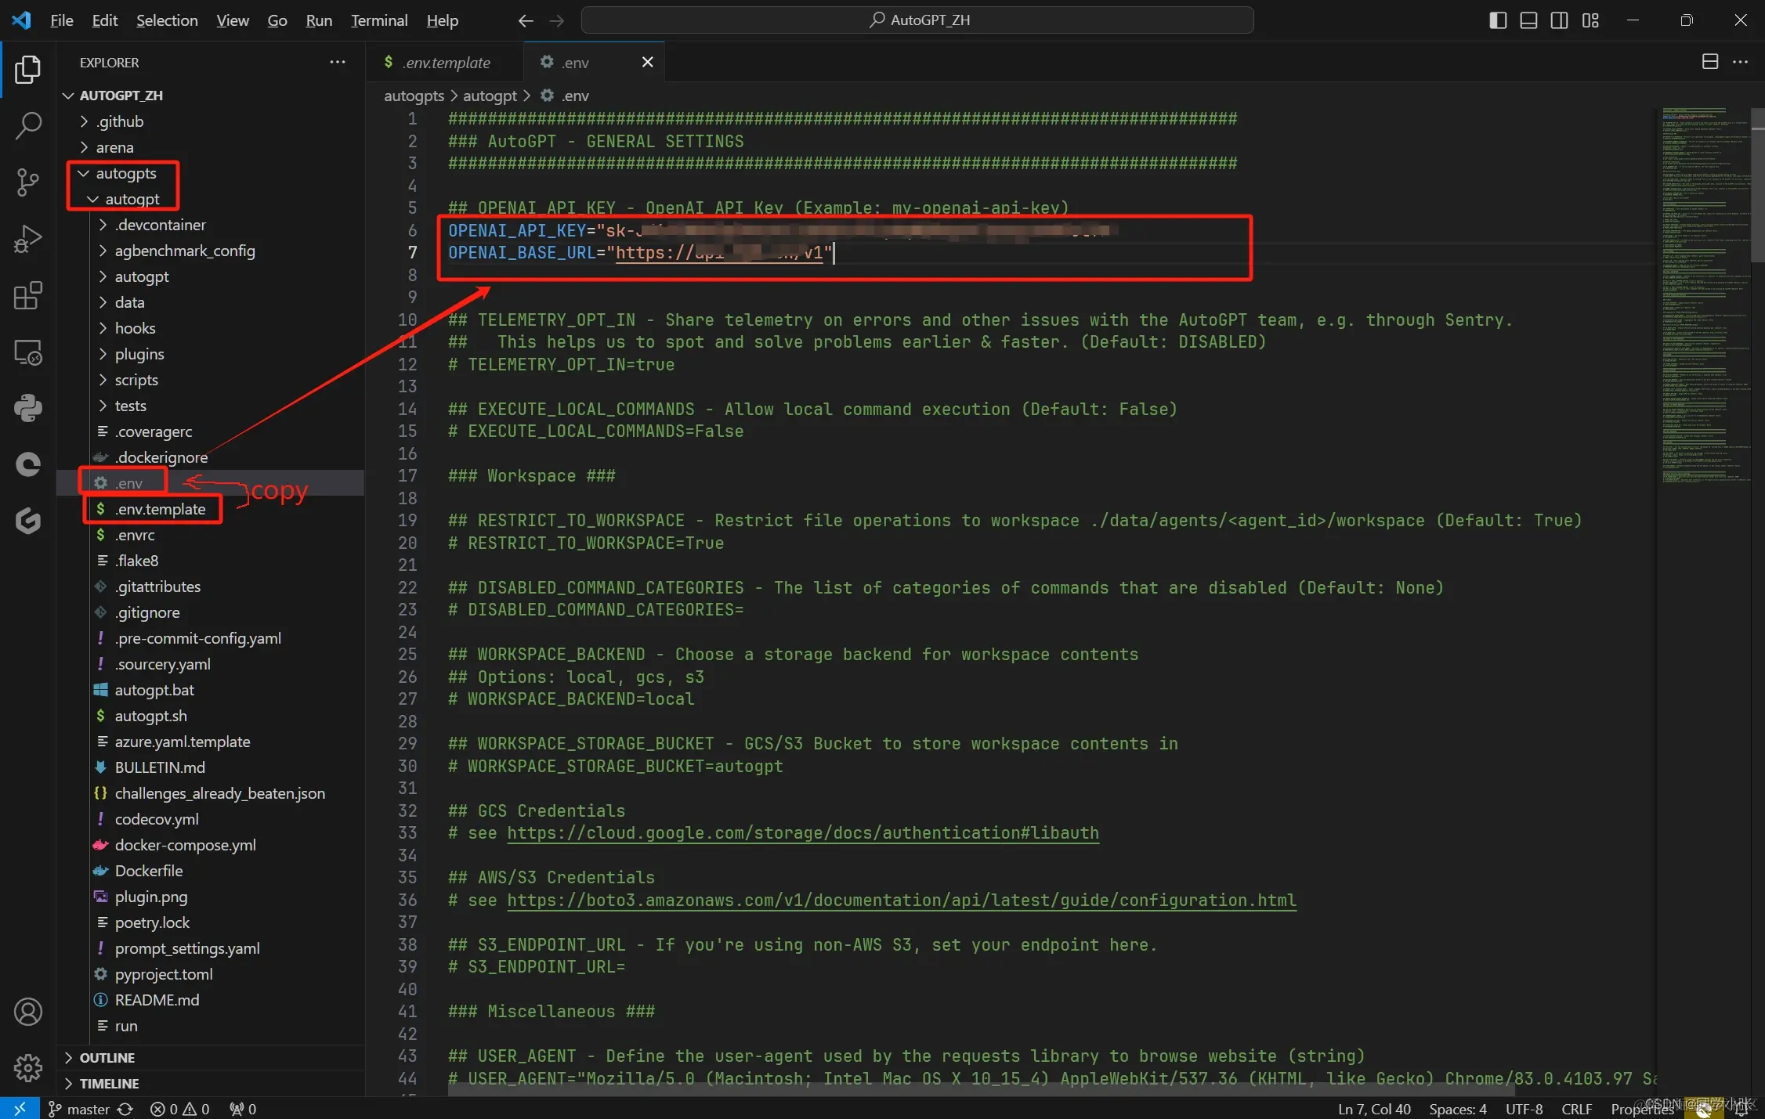Change encoding via UTF-8
This screenshot has height=1119, width=1765.
click(1524, 1109)
